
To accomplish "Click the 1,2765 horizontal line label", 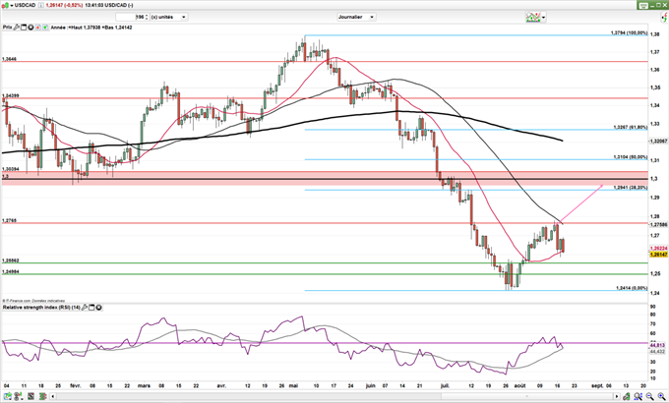I will pos(9,220).
